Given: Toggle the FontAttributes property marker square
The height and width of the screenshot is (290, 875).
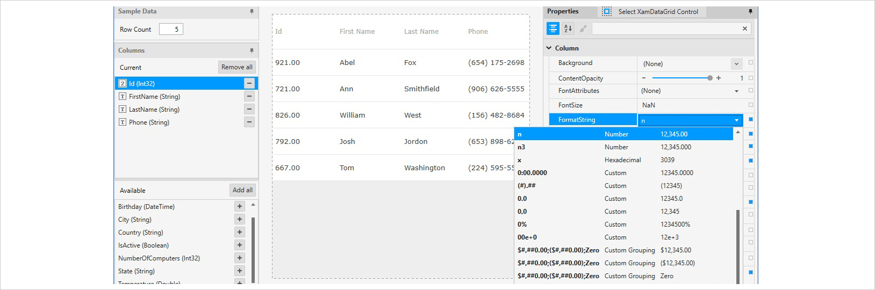Looking at the screenshot, I should pyautogui.click(x=751, y=90).
